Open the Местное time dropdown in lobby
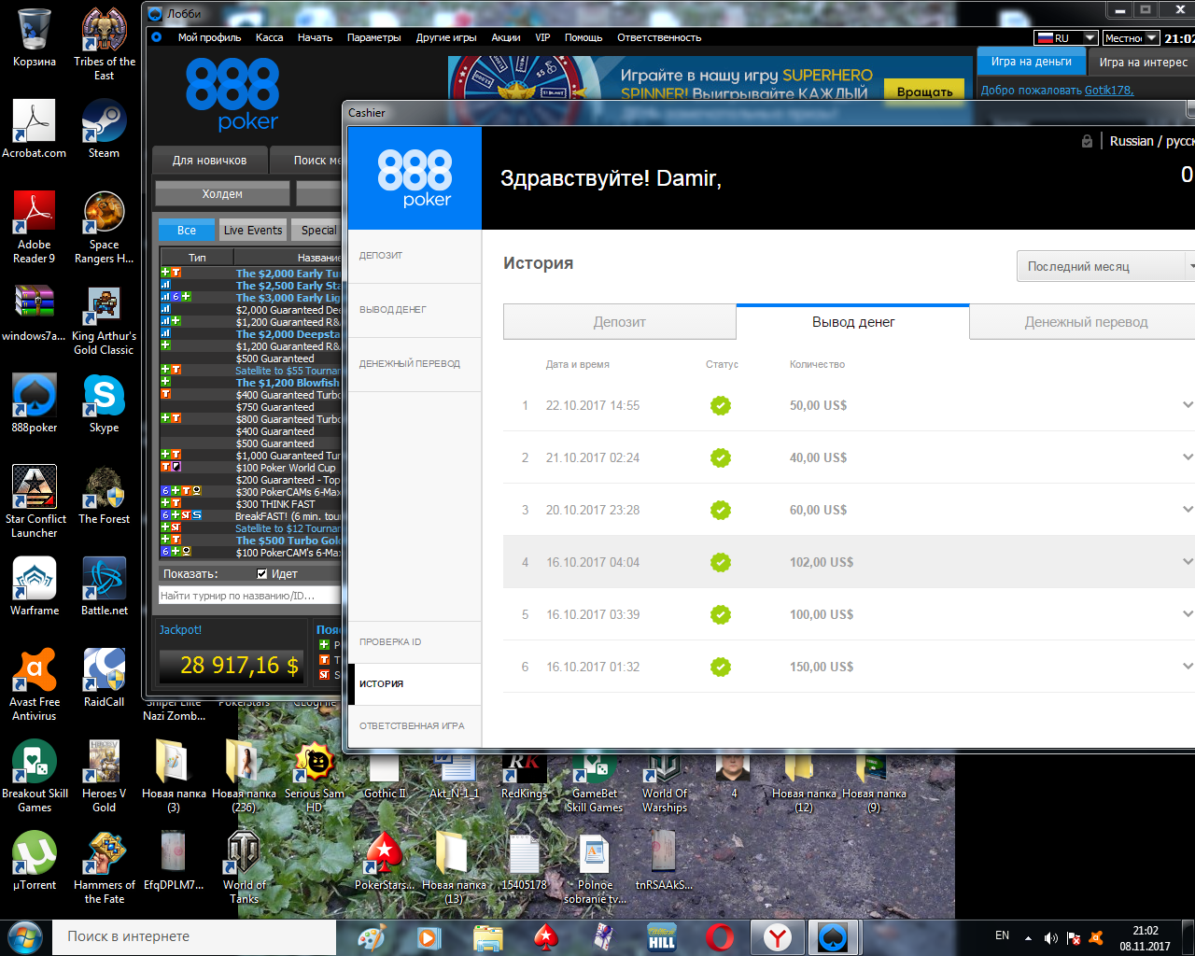 point(1131,38)
